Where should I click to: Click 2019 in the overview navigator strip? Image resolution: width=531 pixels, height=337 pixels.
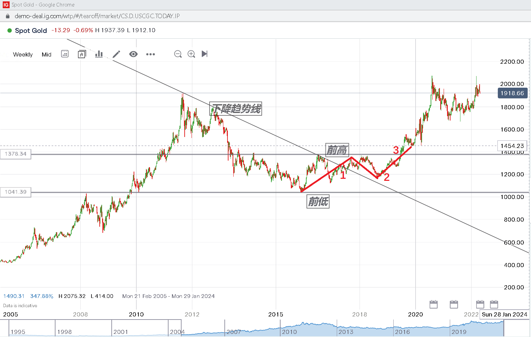coord(459,332)
